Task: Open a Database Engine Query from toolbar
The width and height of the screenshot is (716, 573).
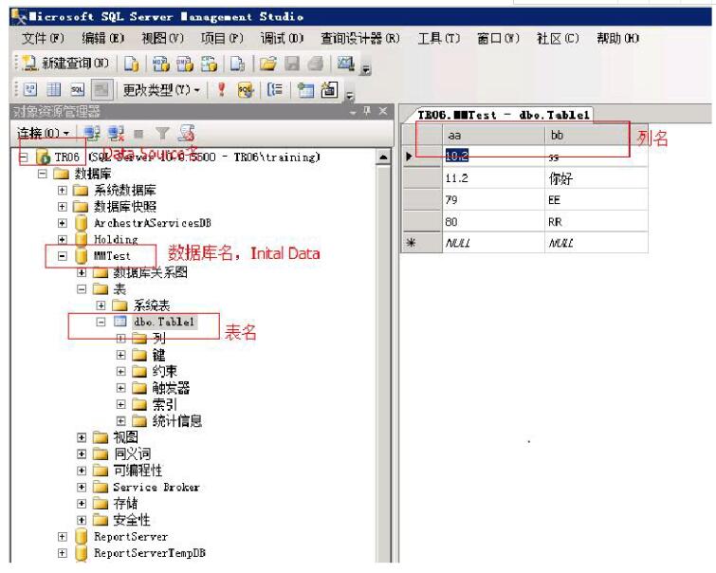Action: point(132,64)
